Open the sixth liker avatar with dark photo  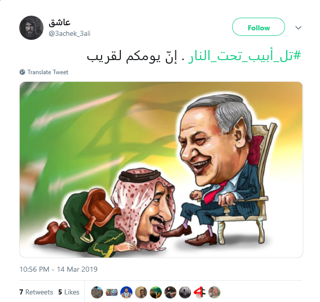point(170,292)
